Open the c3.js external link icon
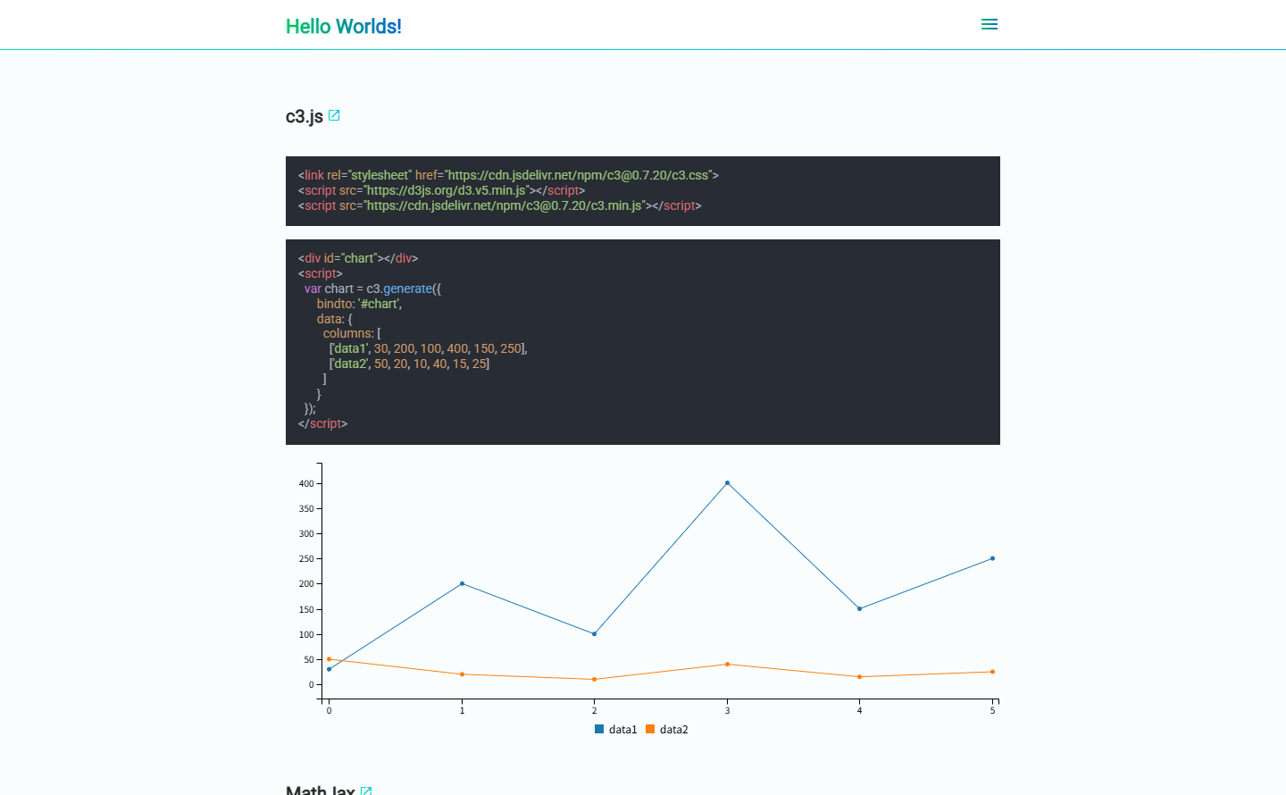Image resolution: width=1286 pixels, height=795 pixels. 334,115
